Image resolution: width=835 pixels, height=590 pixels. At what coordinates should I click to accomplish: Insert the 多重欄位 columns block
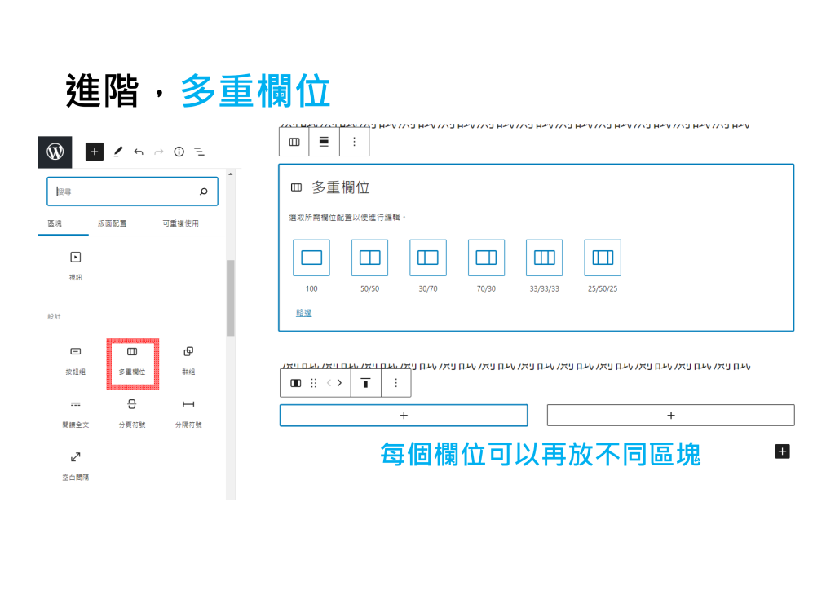pos(132,360)
